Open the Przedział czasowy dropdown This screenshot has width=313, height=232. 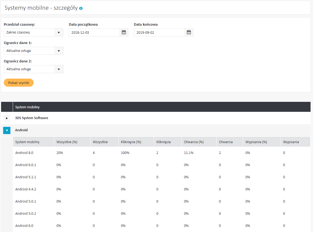click(x=33, y=32)
